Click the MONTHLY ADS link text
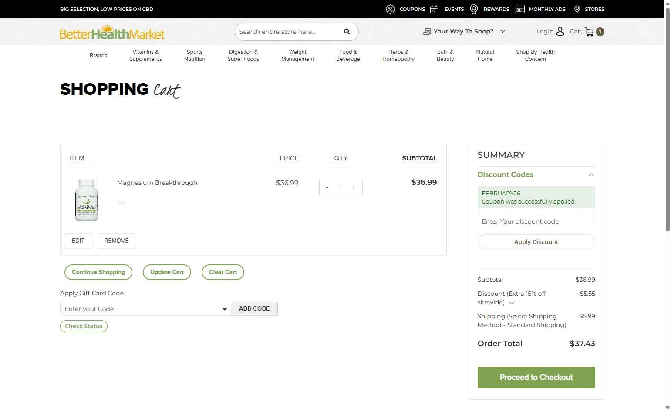The image size is (671, 411). (x=547, y=9)
